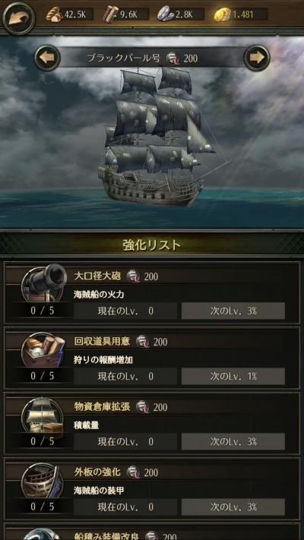
Task: Tap the gold coins resource icon
Action: coord(222,14)
